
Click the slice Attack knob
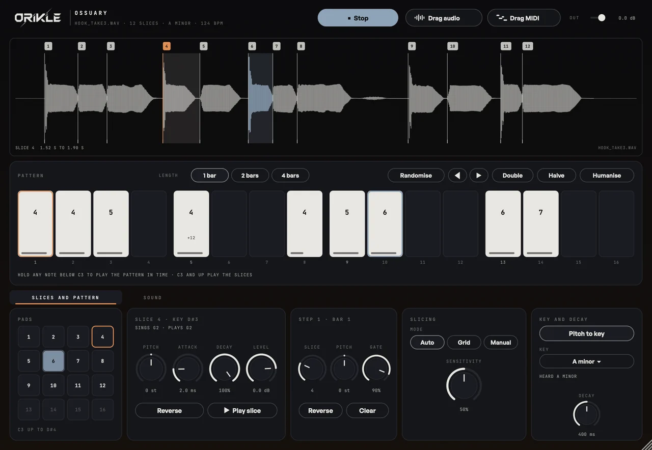187,369
